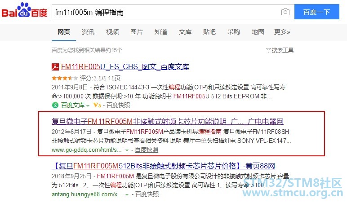
Task: Click the funnel icon for search tools
Action: point(268,50)
